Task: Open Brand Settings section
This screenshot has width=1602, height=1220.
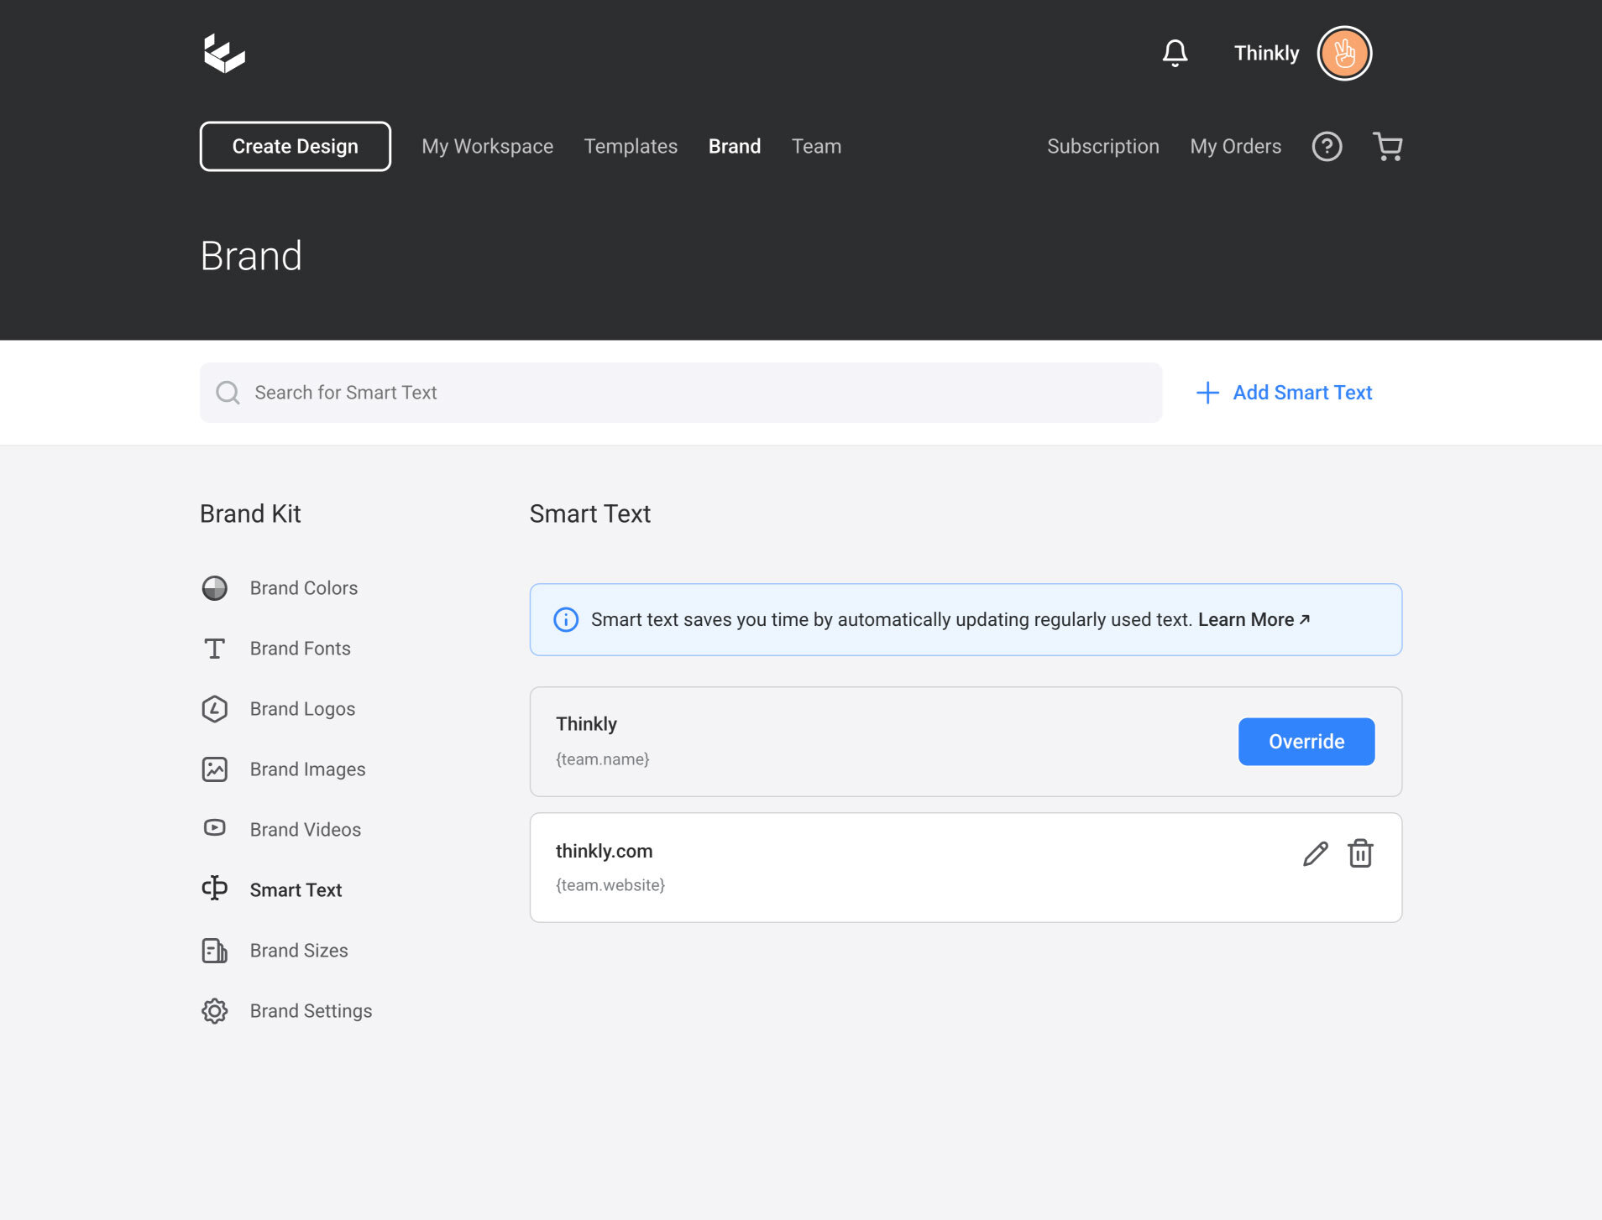Action: coord(311,1011)
